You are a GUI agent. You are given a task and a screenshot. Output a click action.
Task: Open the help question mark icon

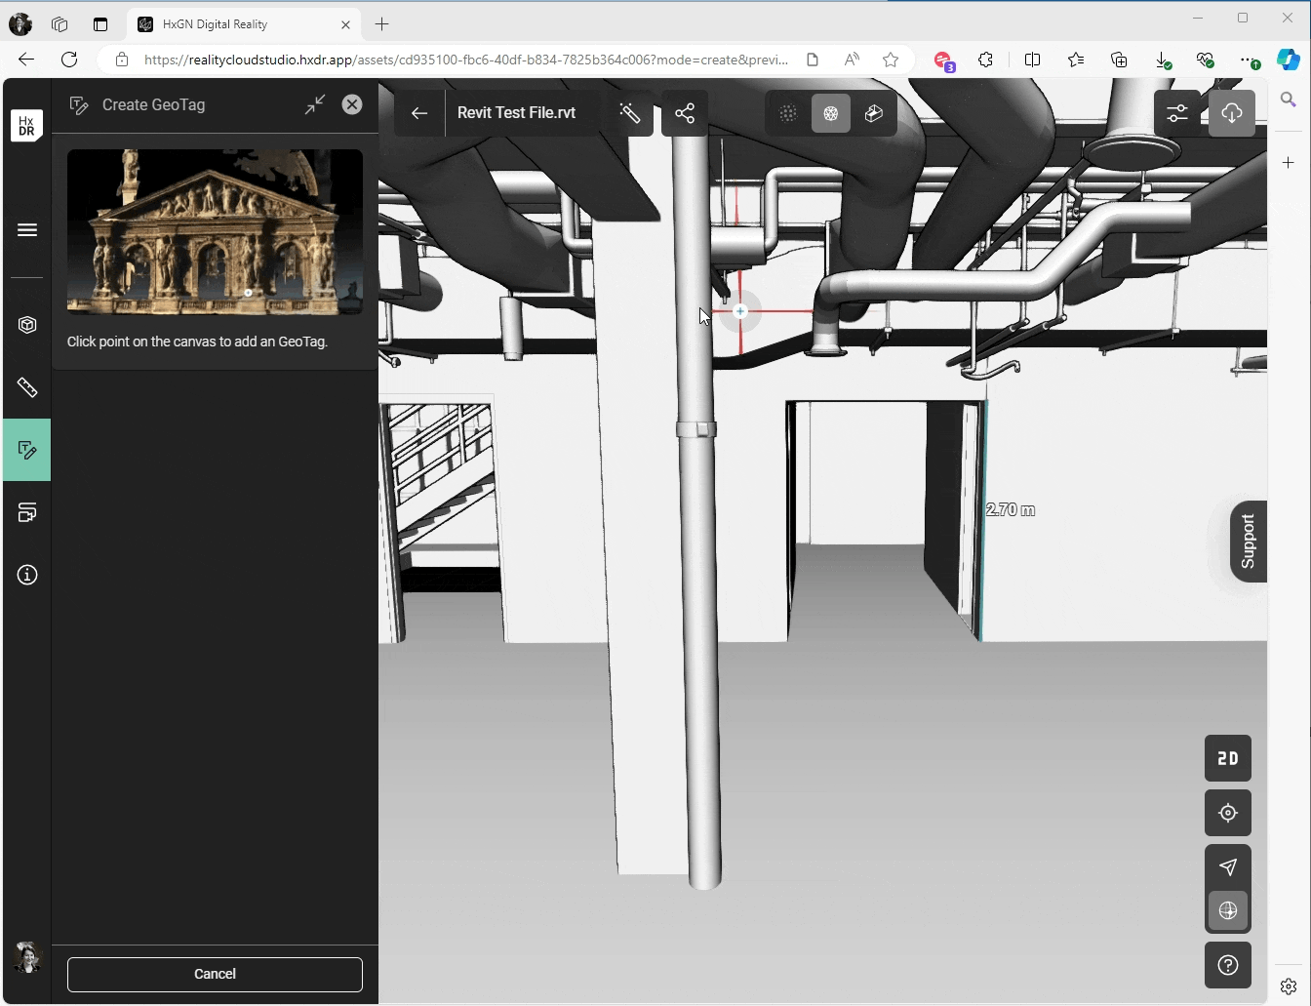point(1227,965)
